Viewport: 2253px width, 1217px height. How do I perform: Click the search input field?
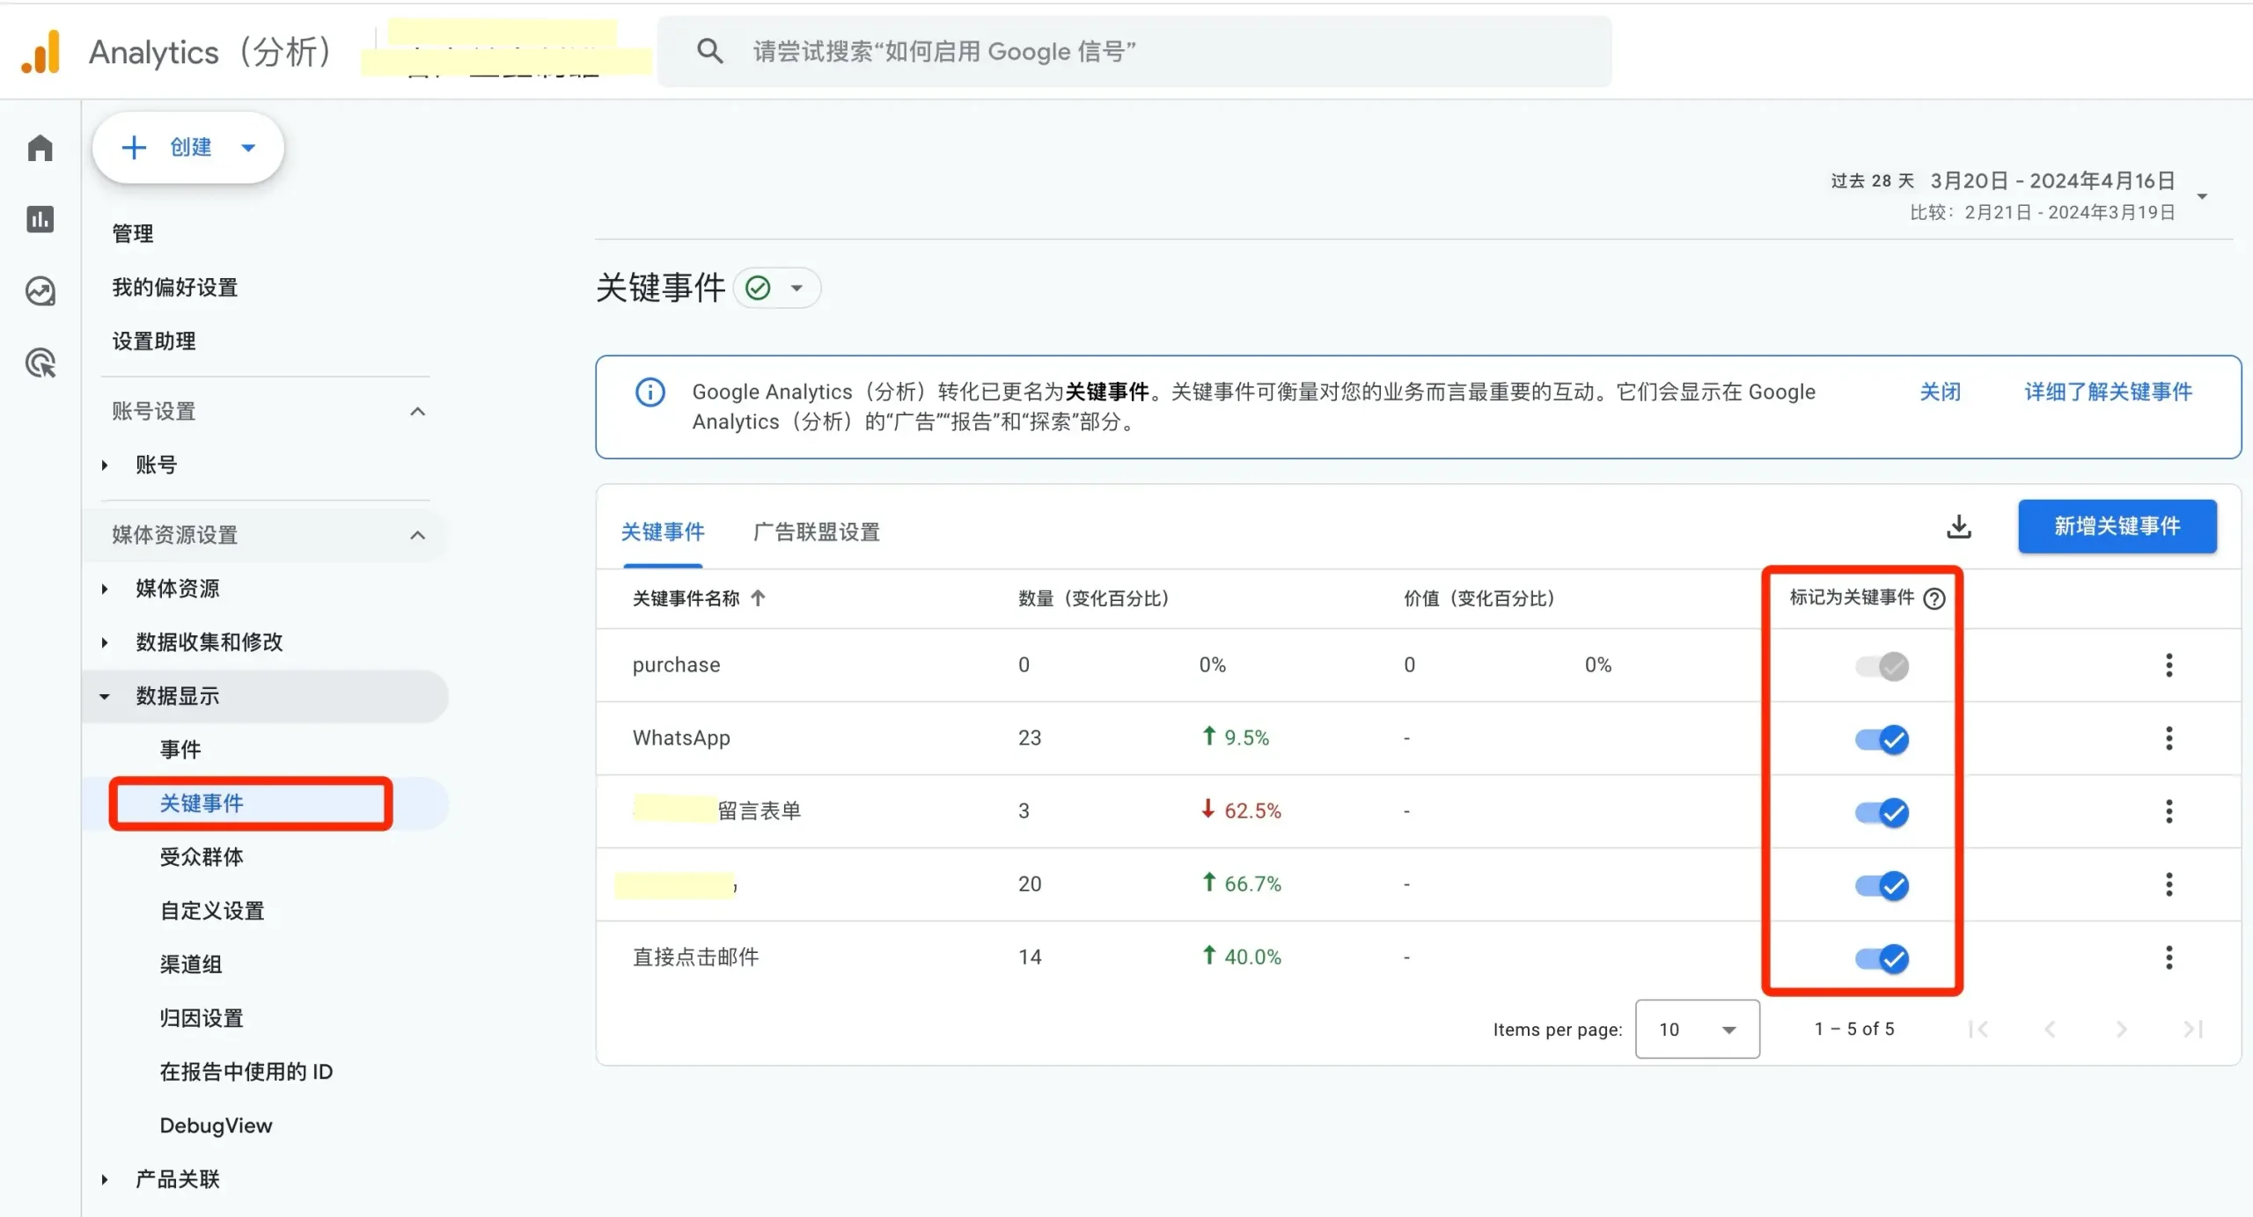1134,51
